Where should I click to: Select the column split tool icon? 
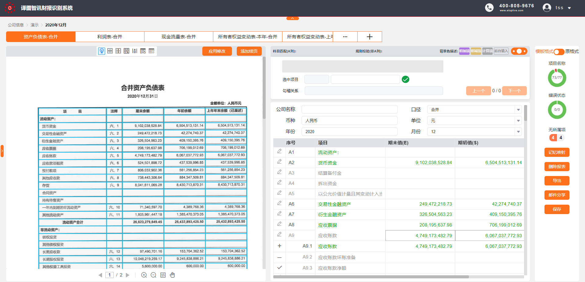coord(135,51)
